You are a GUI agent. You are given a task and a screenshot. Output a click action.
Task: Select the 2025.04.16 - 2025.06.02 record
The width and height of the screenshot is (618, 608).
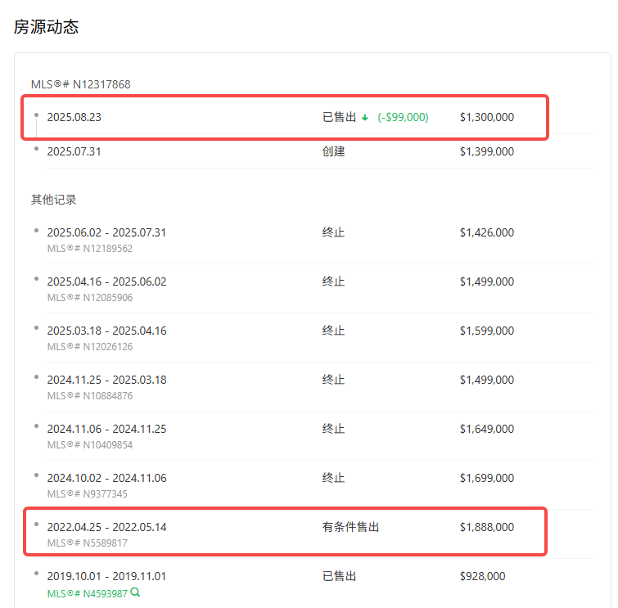[x=106, y=281]
